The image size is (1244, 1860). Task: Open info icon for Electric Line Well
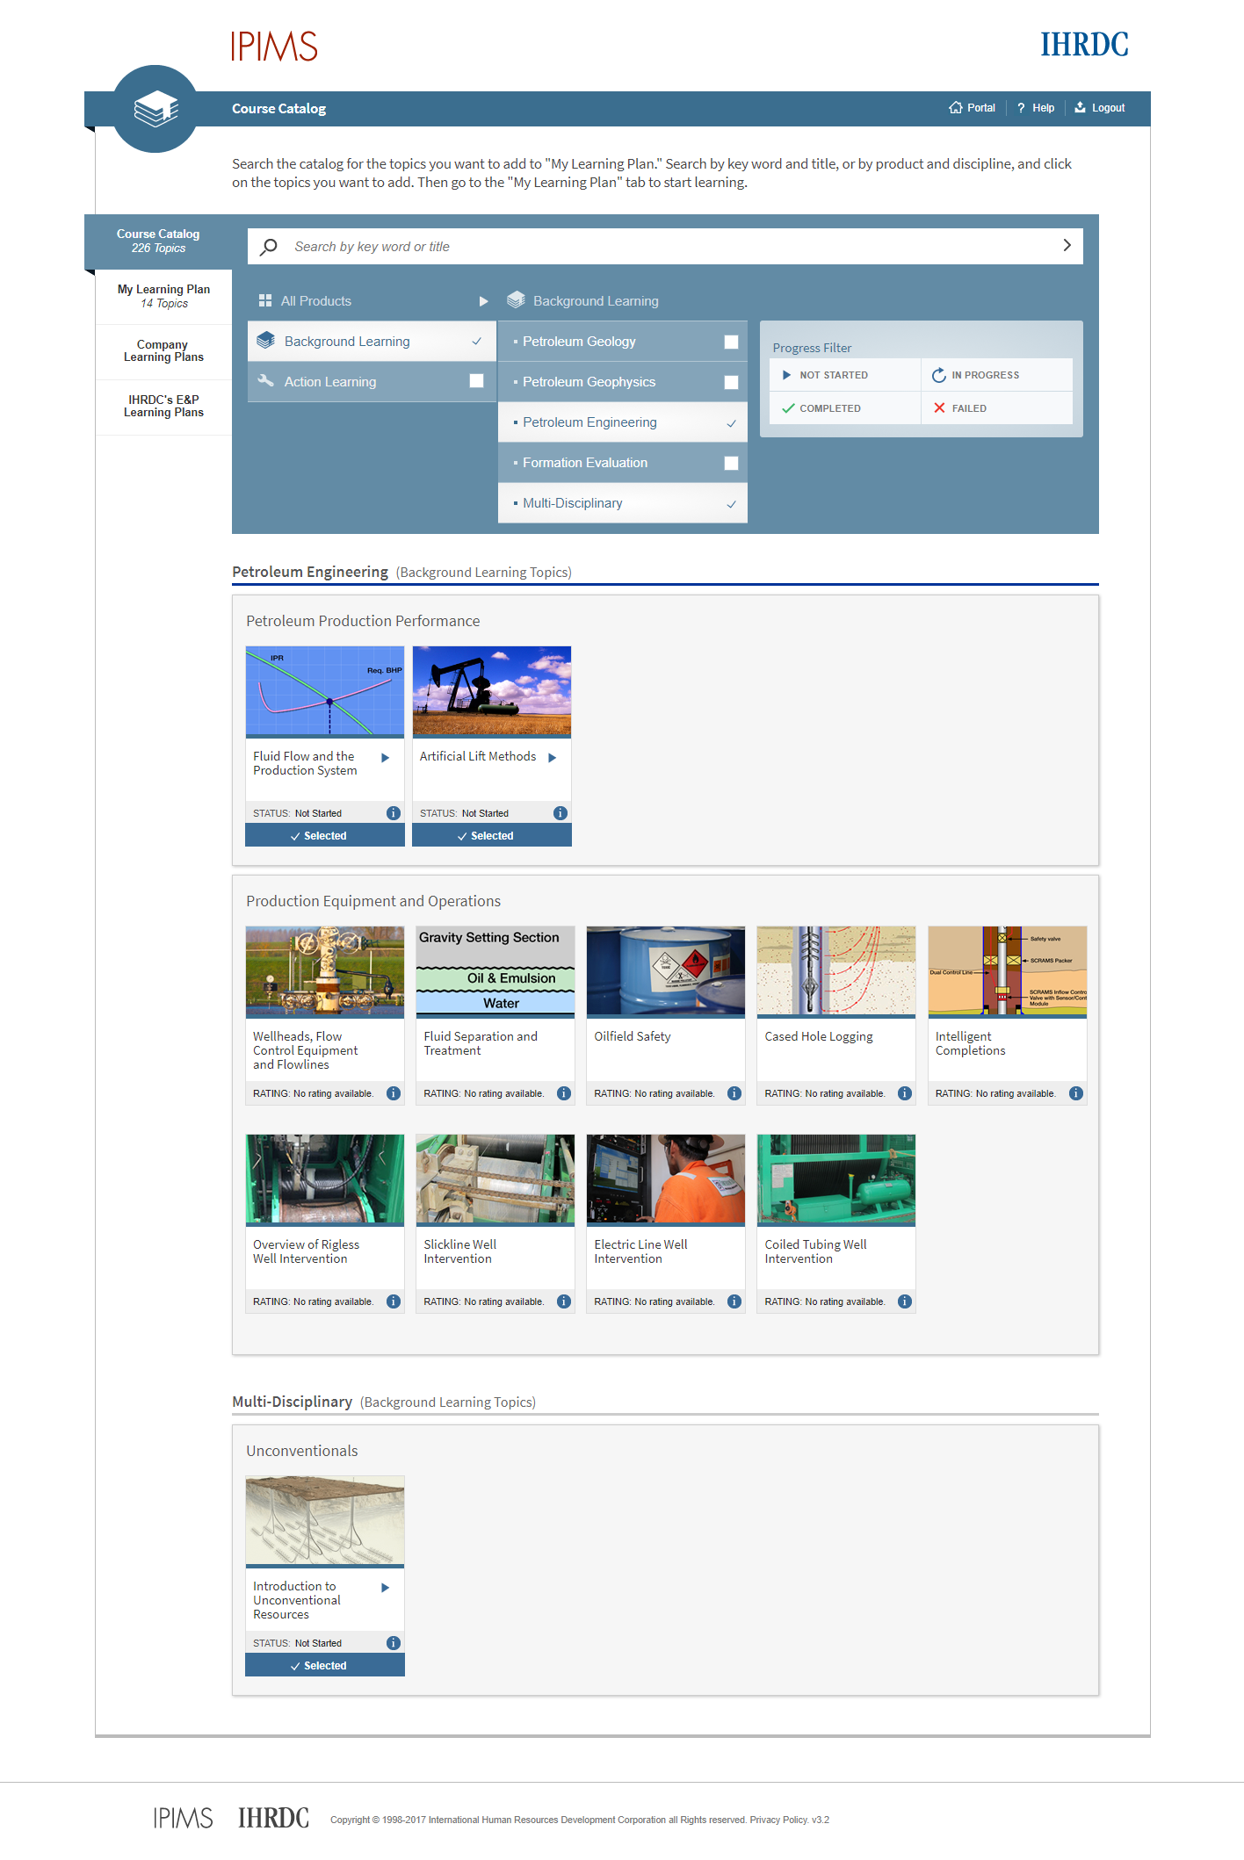pos(734,1301)
